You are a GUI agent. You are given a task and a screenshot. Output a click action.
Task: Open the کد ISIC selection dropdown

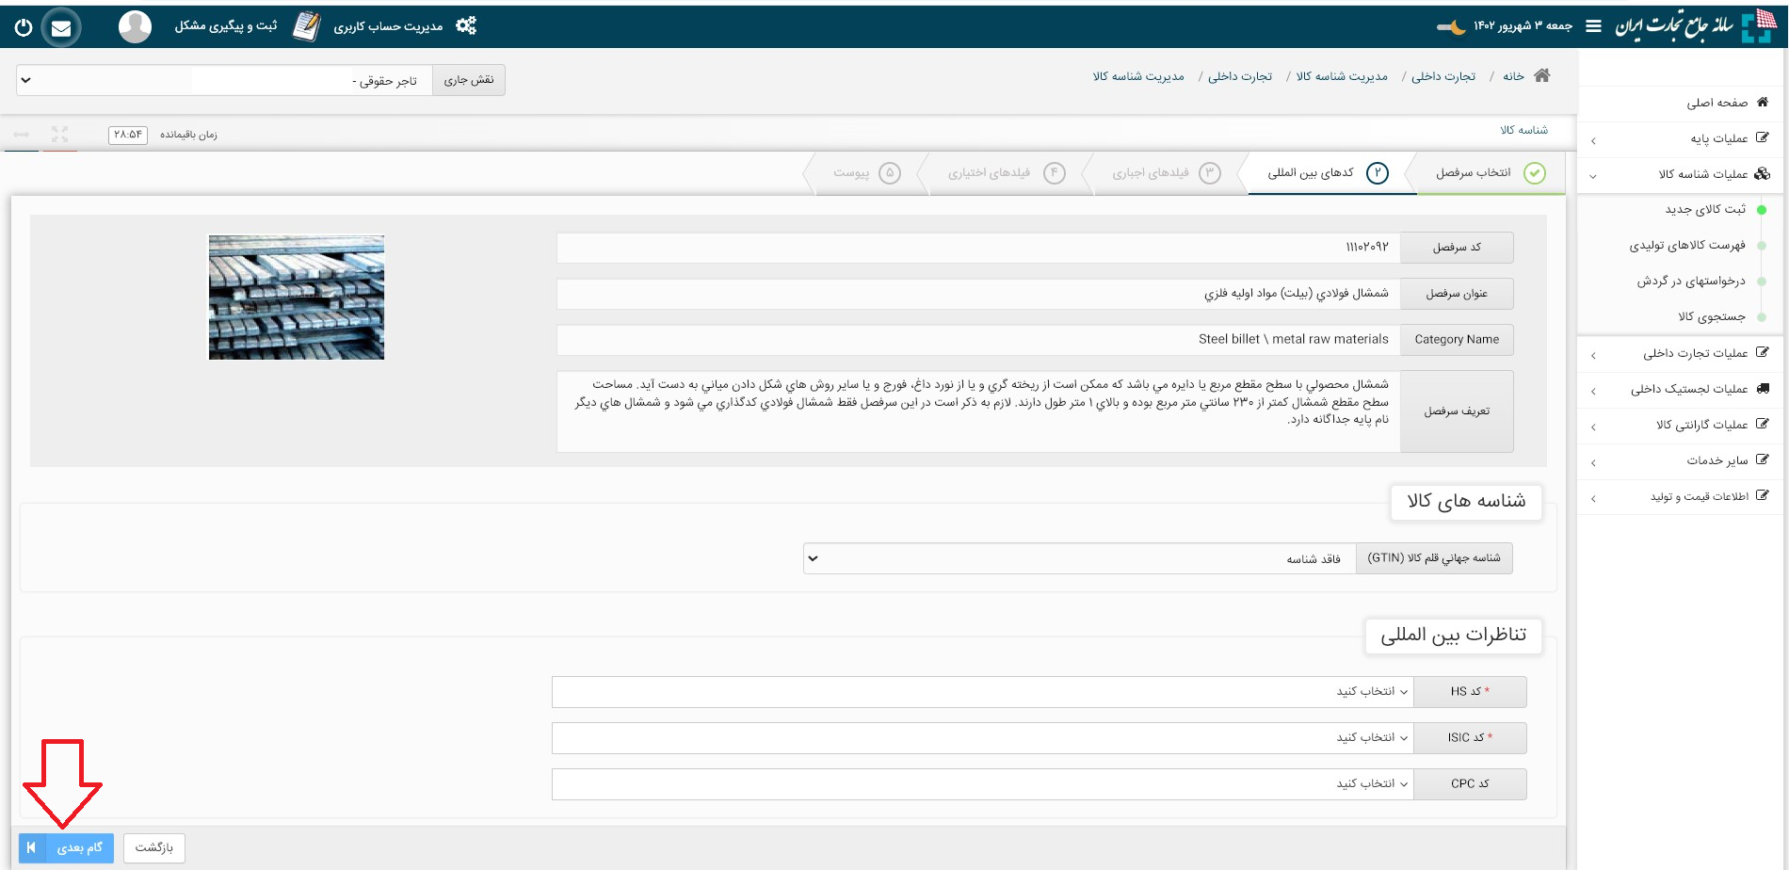click(983, 738)
